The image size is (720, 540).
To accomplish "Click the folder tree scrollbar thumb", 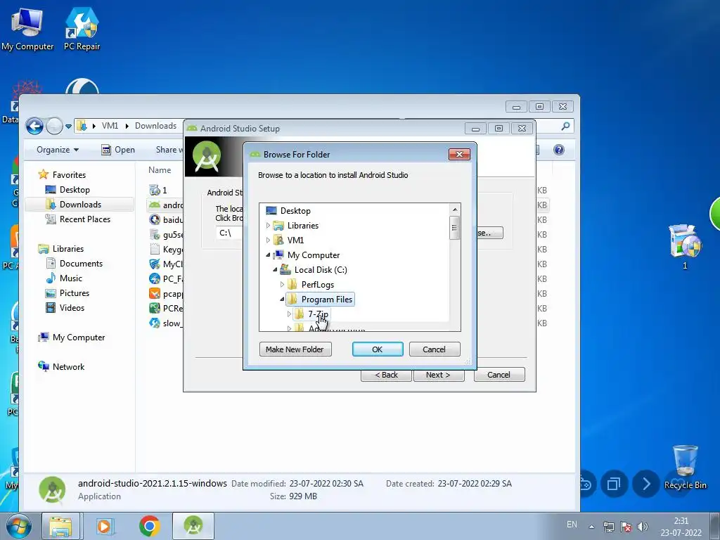I will (x=455, y=227).
